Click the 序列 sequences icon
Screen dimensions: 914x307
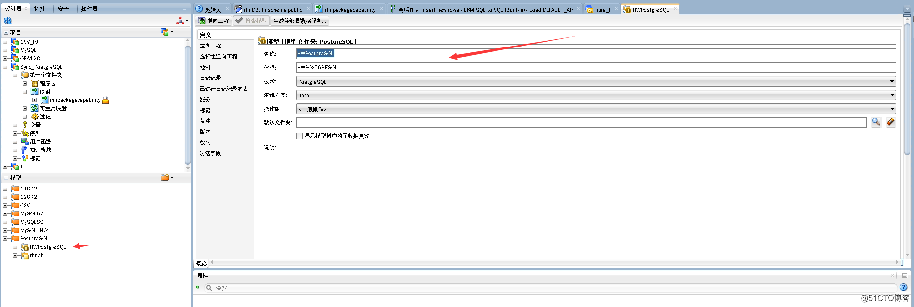click(x=25, y=133)
